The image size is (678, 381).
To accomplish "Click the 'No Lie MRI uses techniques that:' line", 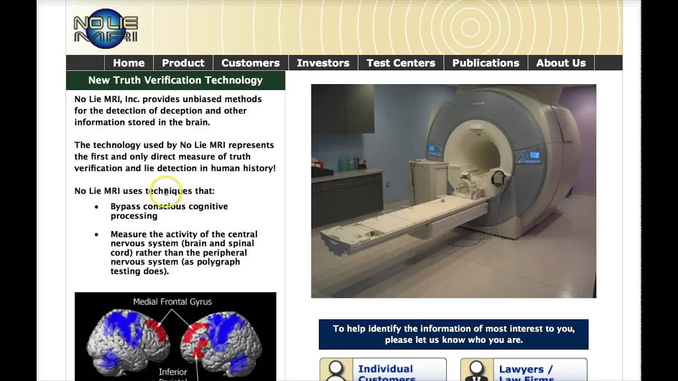I will 145,191.
